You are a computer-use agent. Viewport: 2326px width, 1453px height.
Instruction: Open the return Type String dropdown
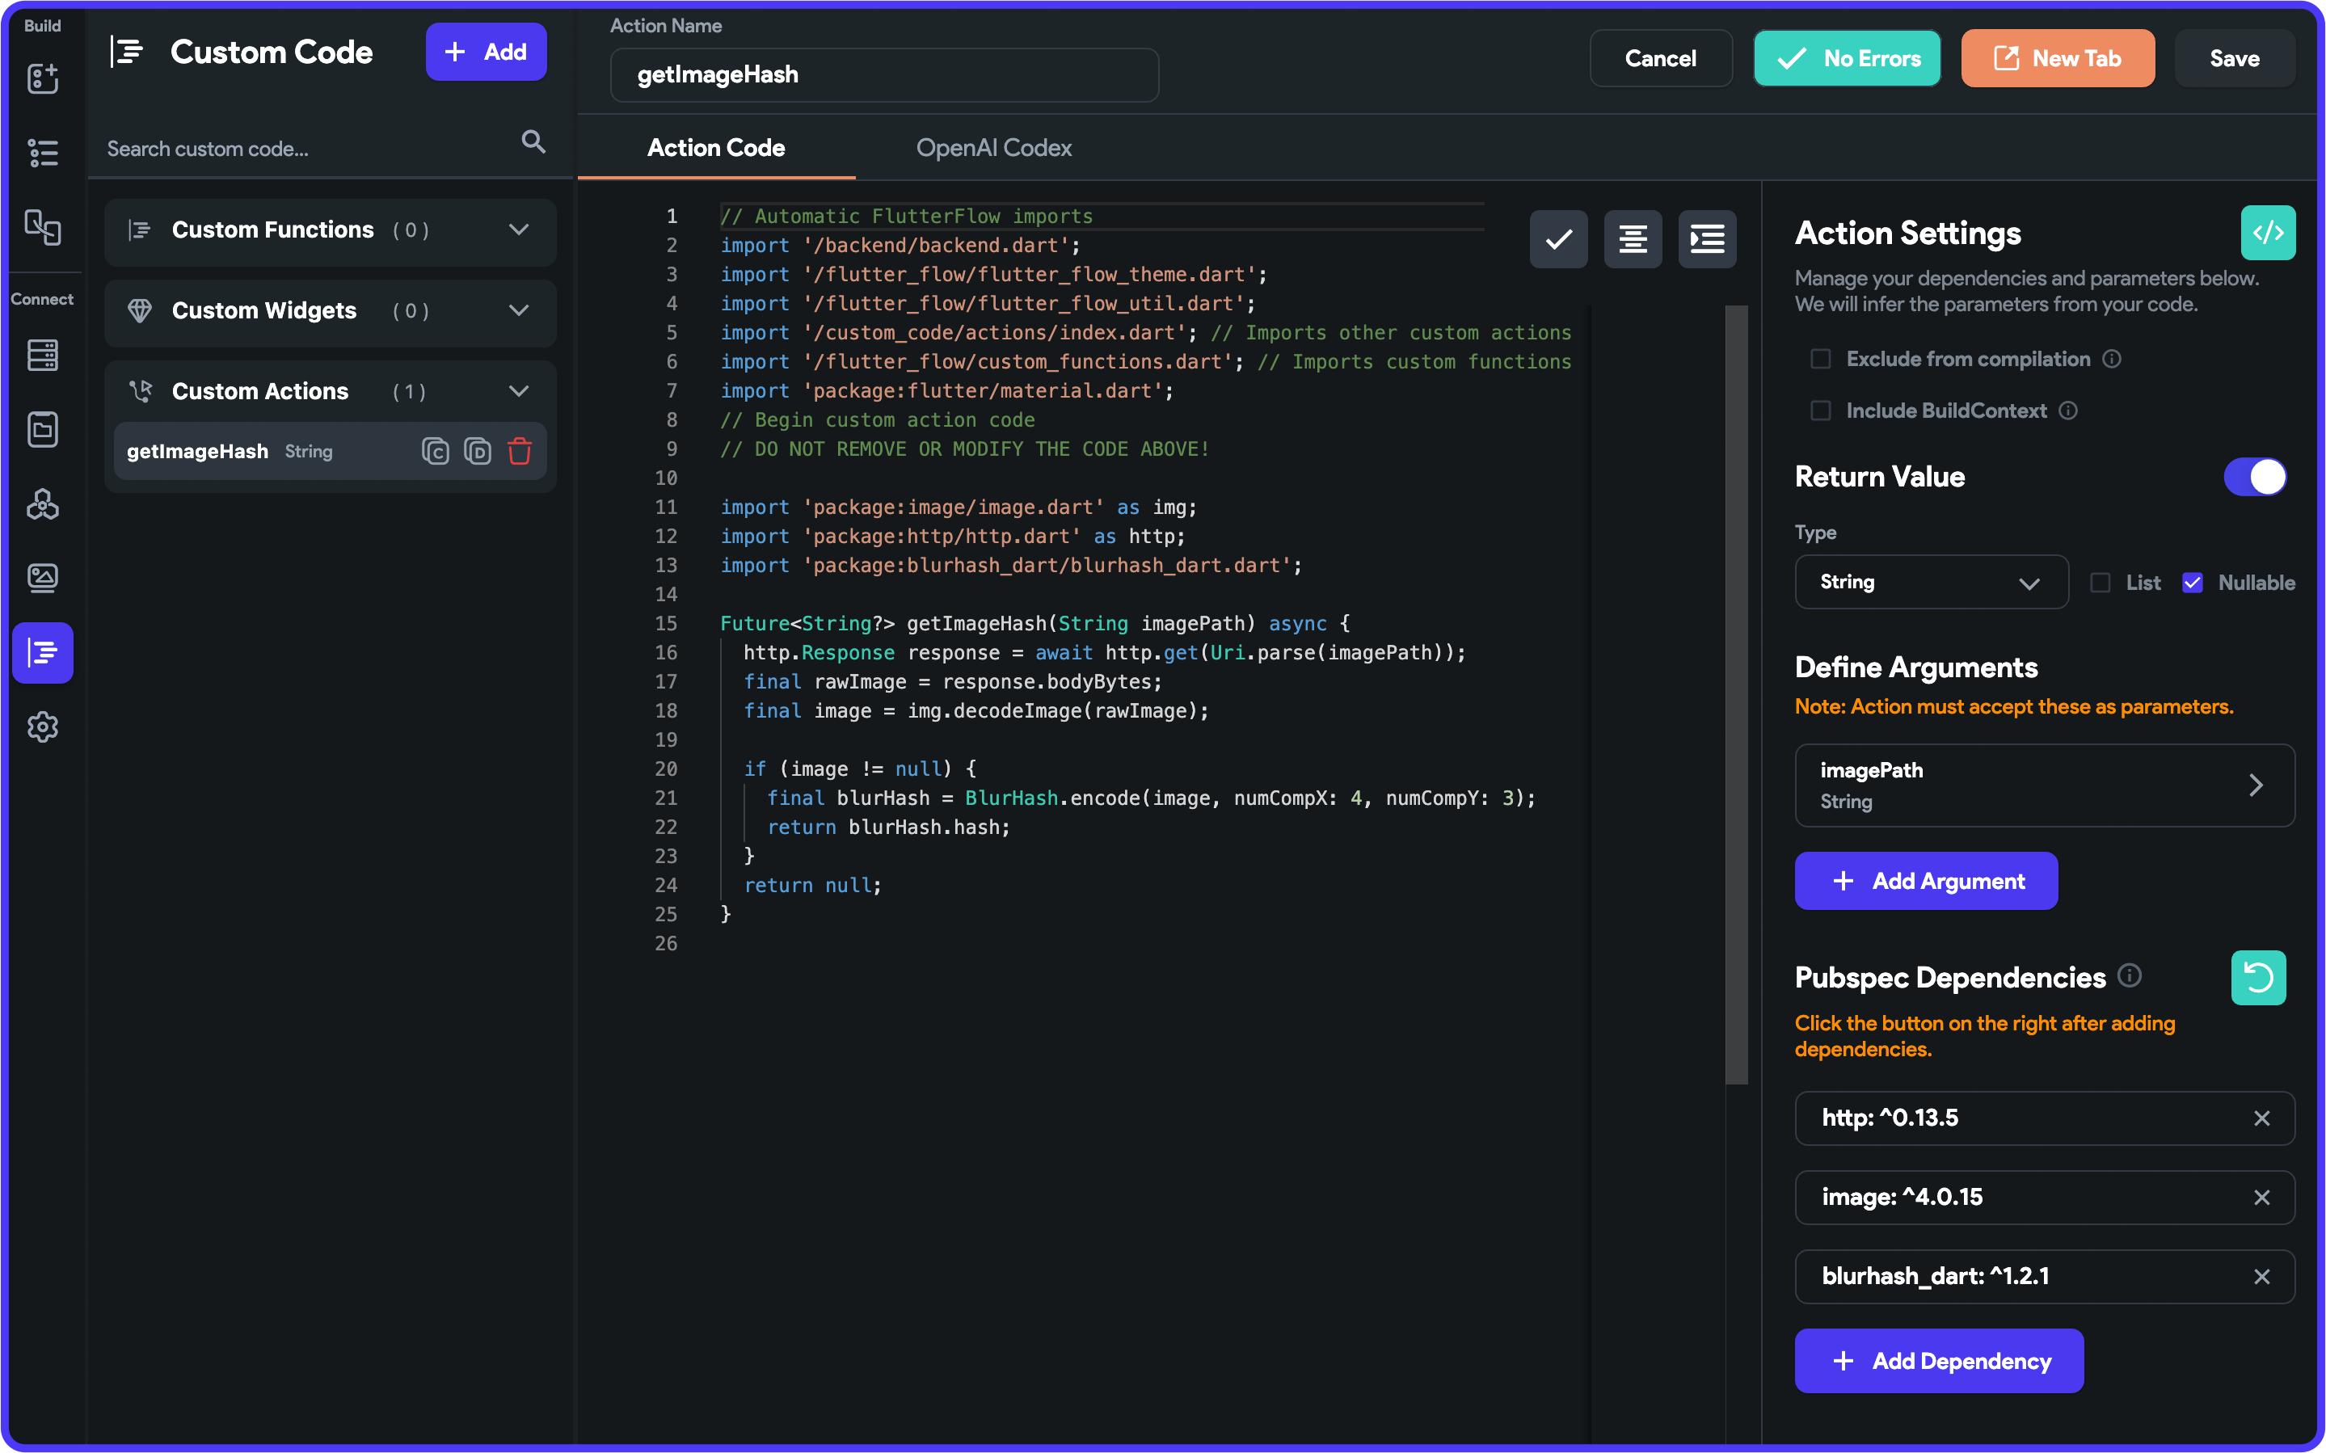coord(1929,583)
